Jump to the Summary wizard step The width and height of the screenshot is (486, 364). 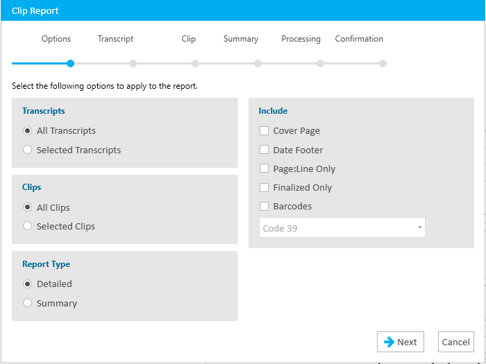241,39
